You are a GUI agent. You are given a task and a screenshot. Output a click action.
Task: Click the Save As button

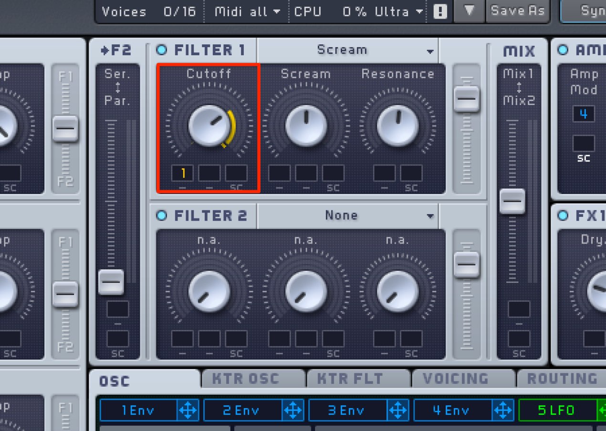517,11
